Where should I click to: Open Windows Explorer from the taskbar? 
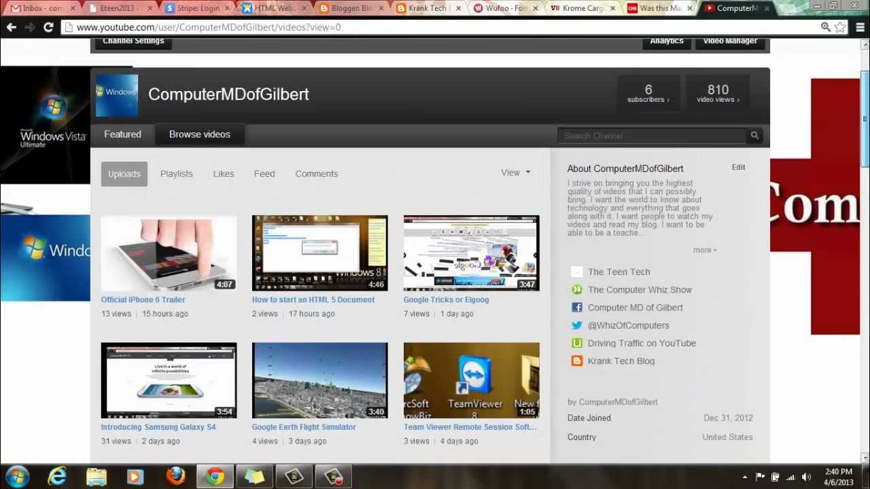(97, 477)
